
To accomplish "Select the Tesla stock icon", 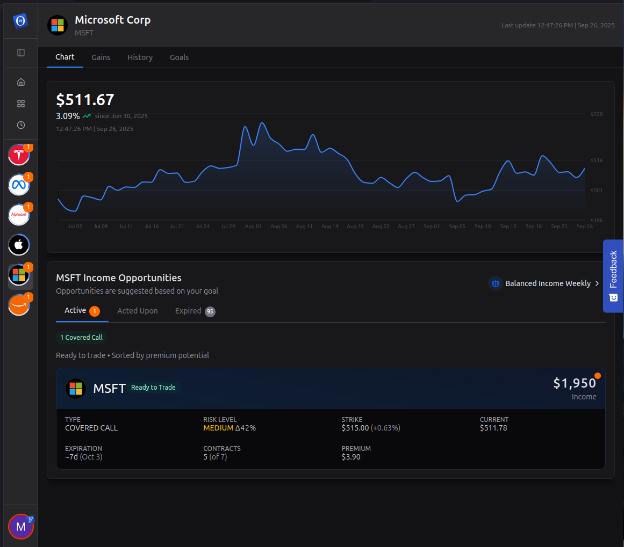I will 19,155.
